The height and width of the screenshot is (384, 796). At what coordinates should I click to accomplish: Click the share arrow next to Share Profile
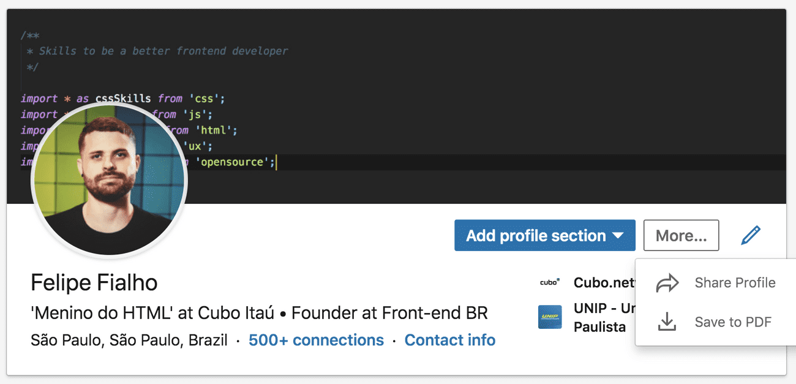coord(667,282)
